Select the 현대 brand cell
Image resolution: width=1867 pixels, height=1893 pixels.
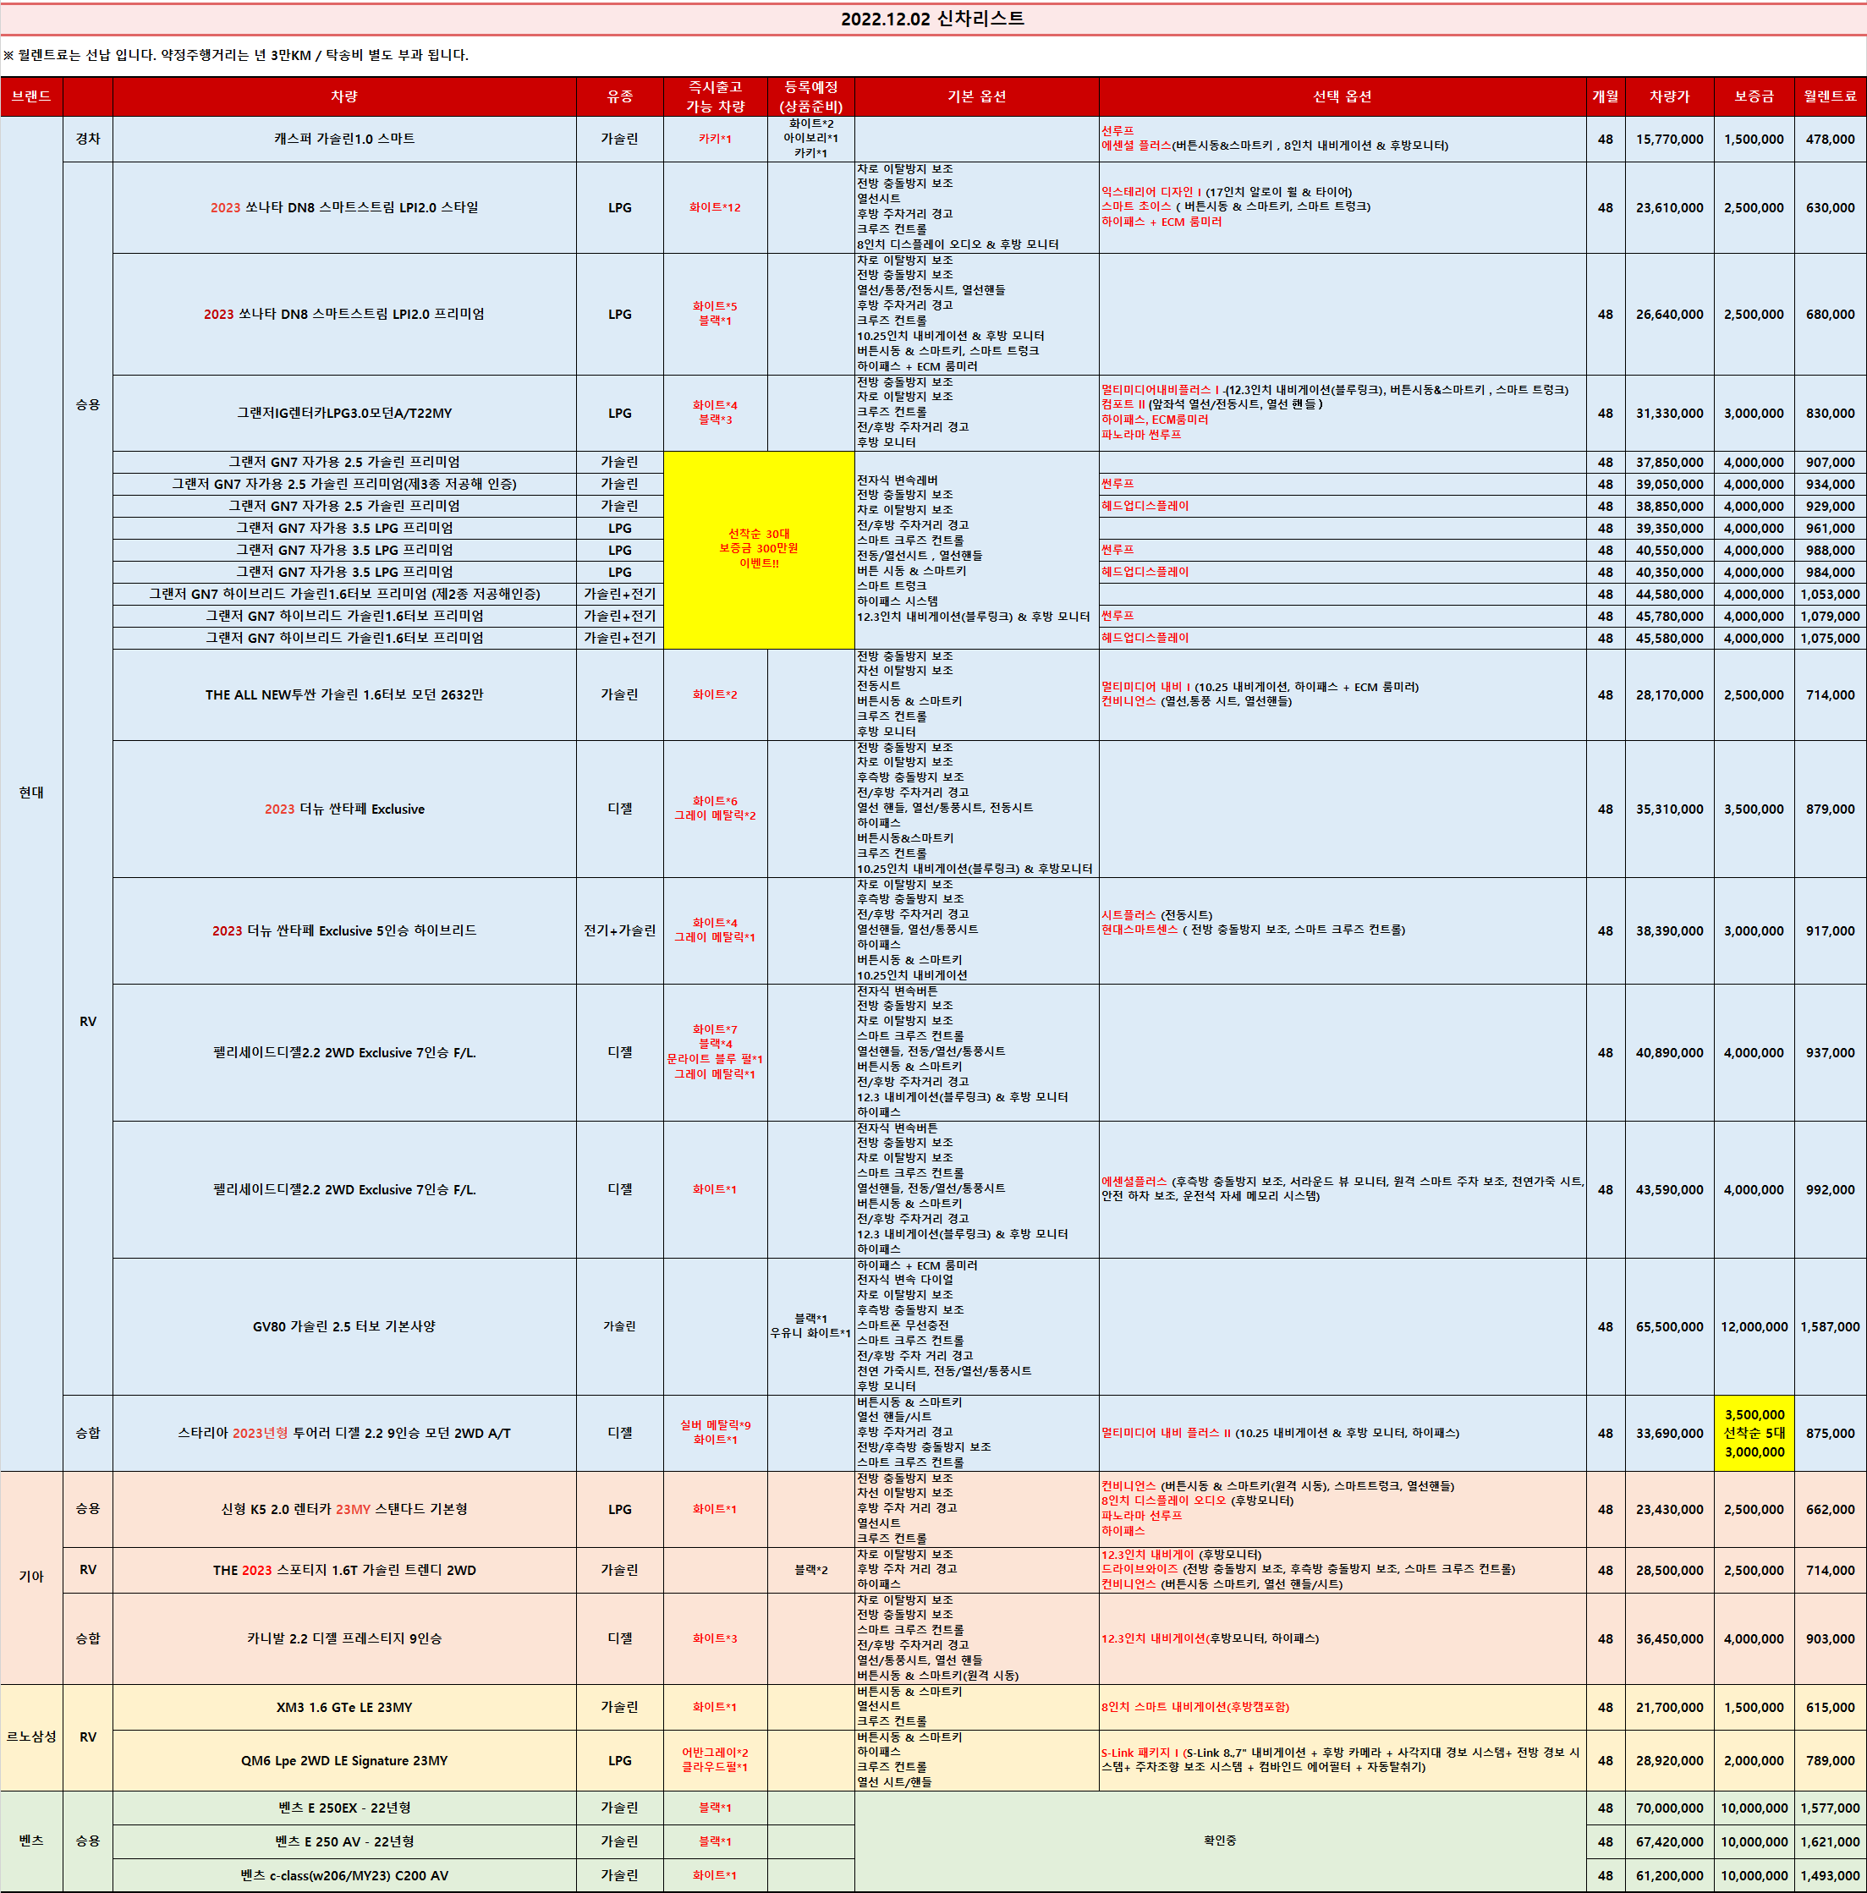click(31, 793)
